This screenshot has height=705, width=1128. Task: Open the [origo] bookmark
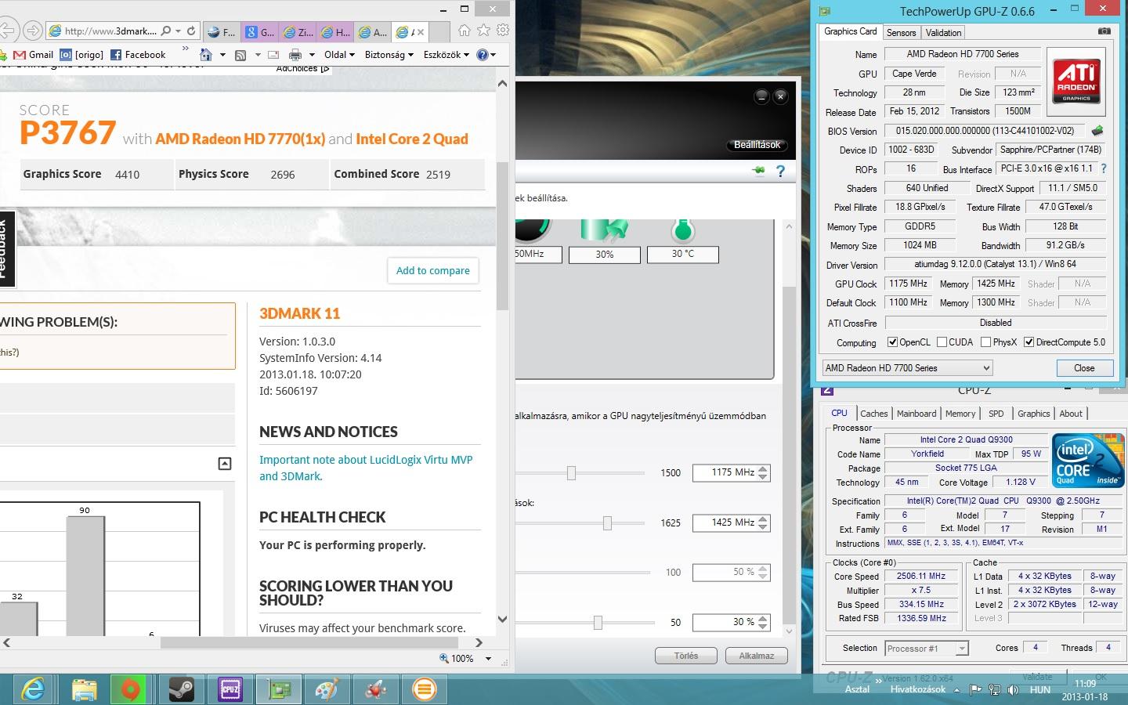click(81, 55)
